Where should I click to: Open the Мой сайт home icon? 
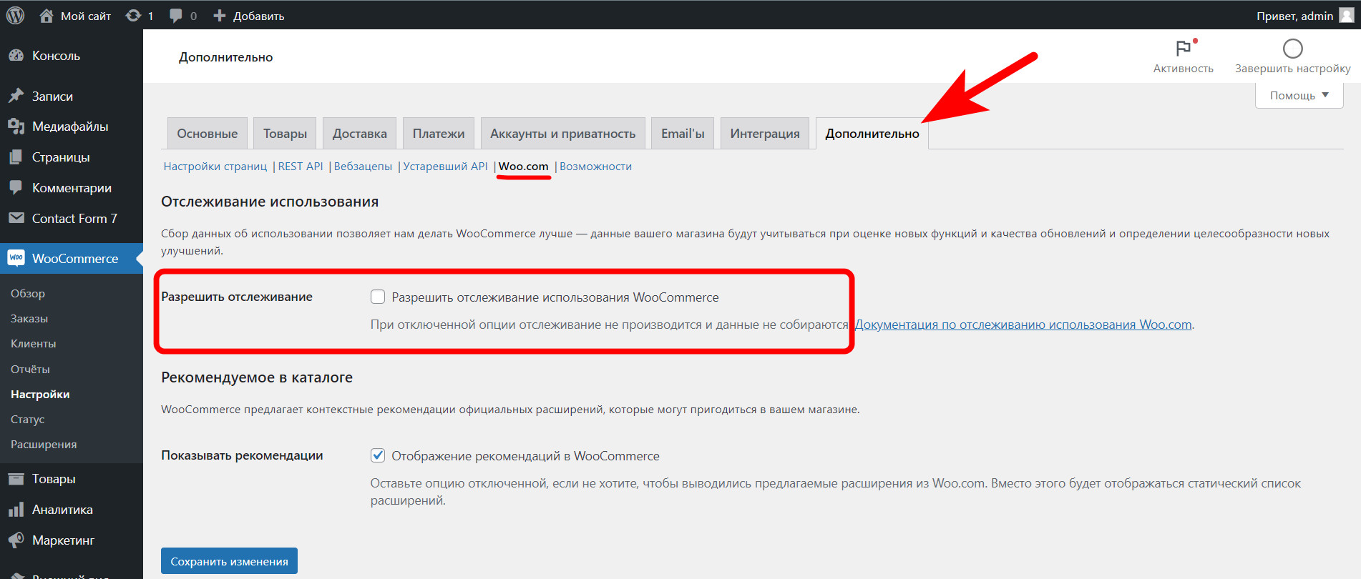(47, 16)
